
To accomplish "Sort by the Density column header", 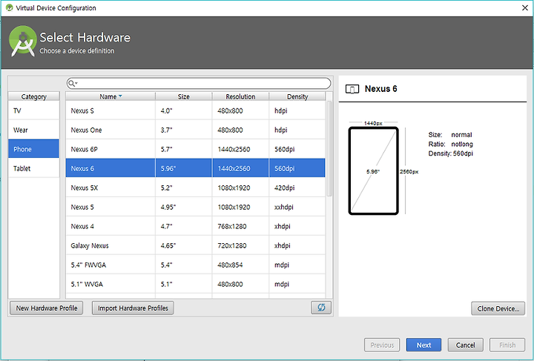I will (x=297, y=96).
